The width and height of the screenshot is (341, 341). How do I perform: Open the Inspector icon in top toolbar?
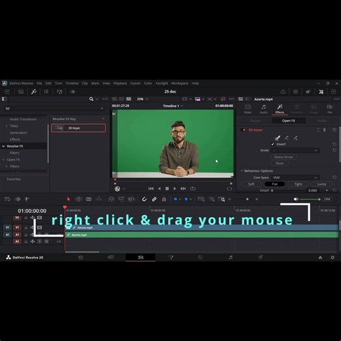pyautogui.click(x=321, y=92)
